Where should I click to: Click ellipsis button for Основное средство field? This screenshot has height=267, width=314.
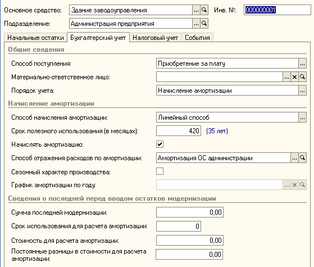tap(196, 10)
